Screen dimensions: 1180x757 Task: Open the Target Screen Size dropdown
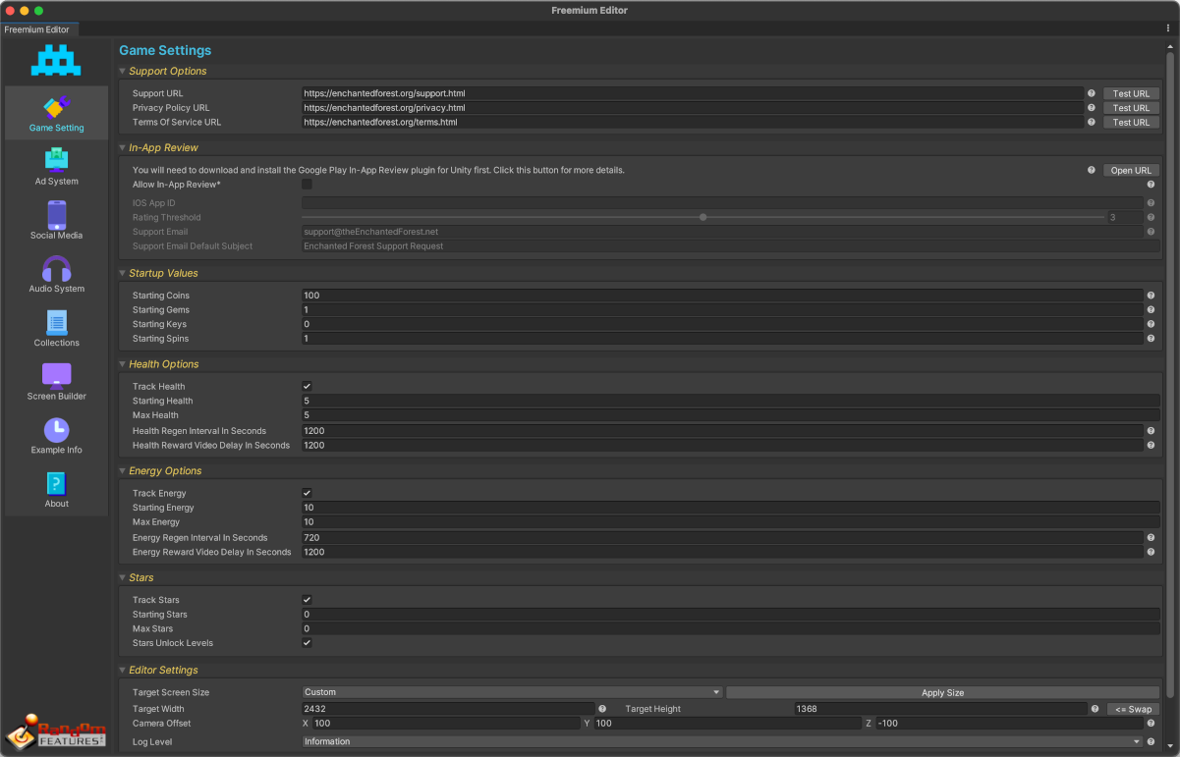512,692
